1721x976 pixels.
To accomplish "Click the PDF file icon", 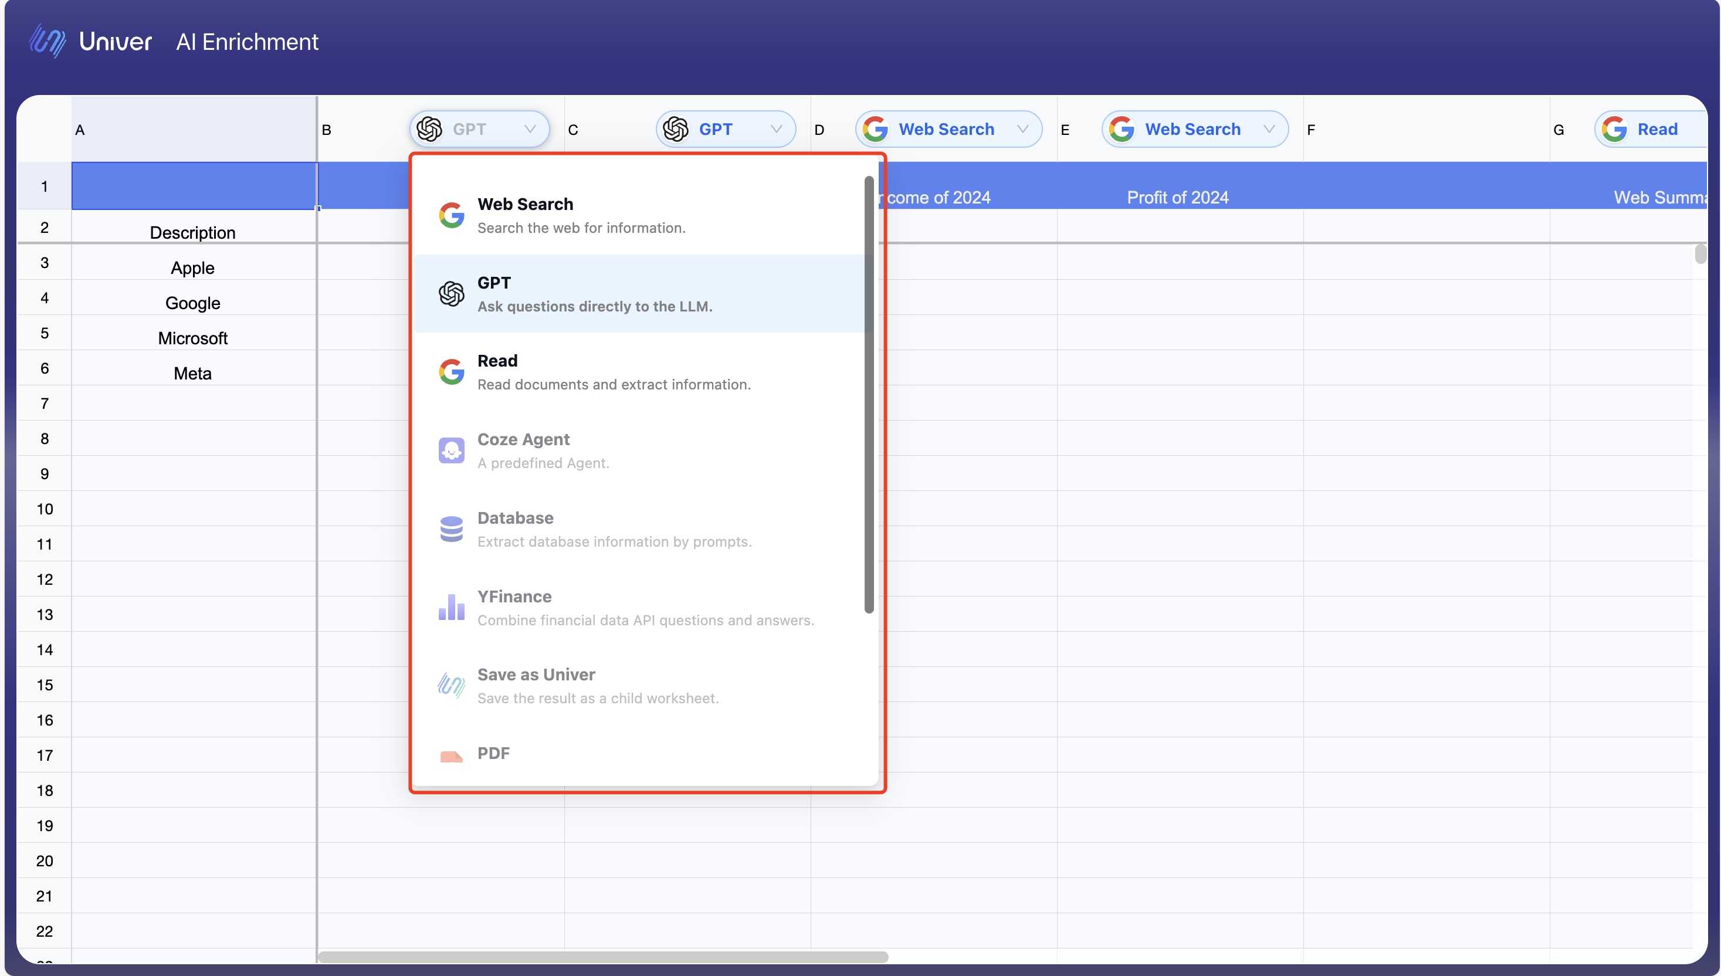I will (x=452, y=757).
